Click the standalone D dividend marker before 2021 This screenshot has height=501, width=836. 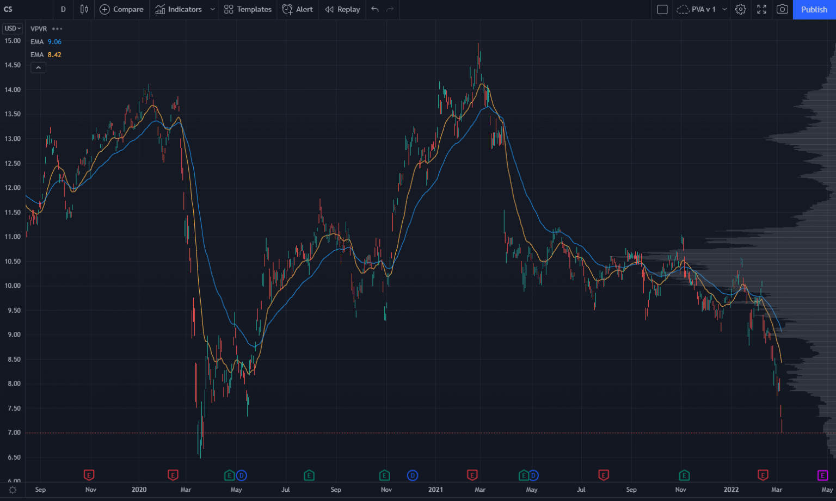[413, 475]
